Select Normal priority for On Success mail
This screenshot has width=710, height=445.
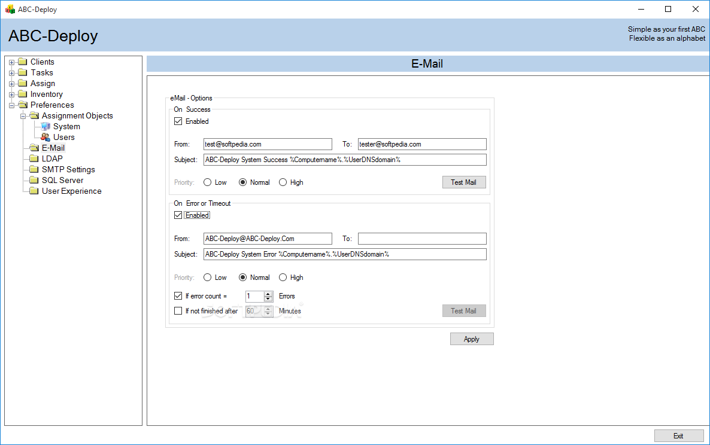tap(242, 182)
